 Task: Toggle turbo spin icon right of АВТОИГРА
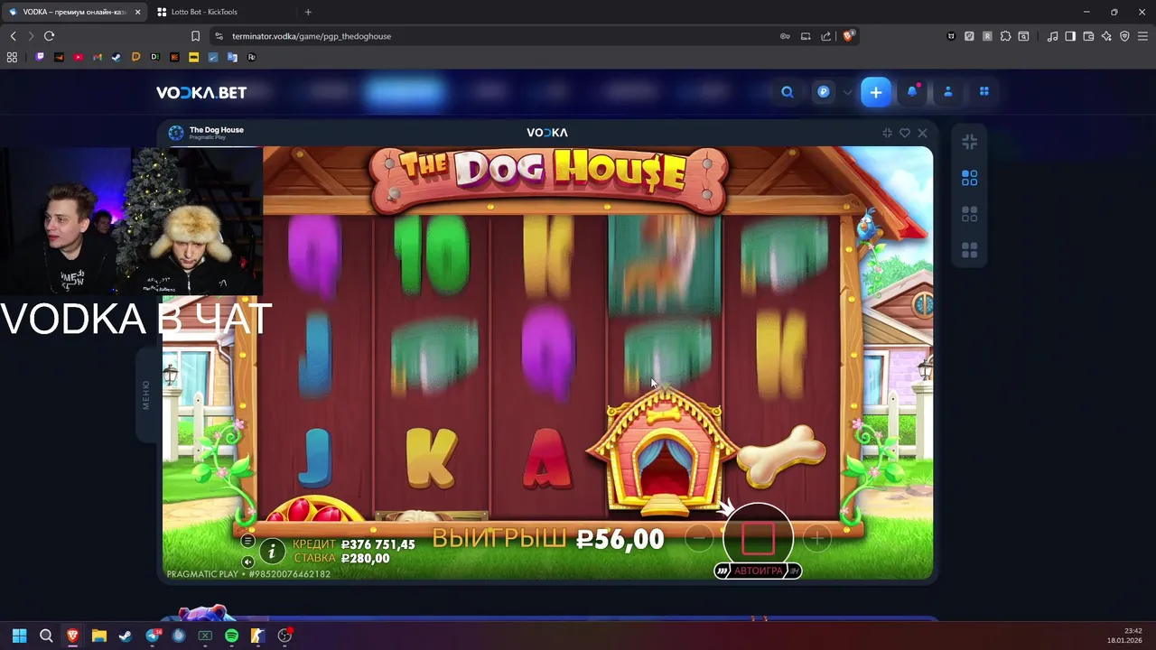[794, 571]
